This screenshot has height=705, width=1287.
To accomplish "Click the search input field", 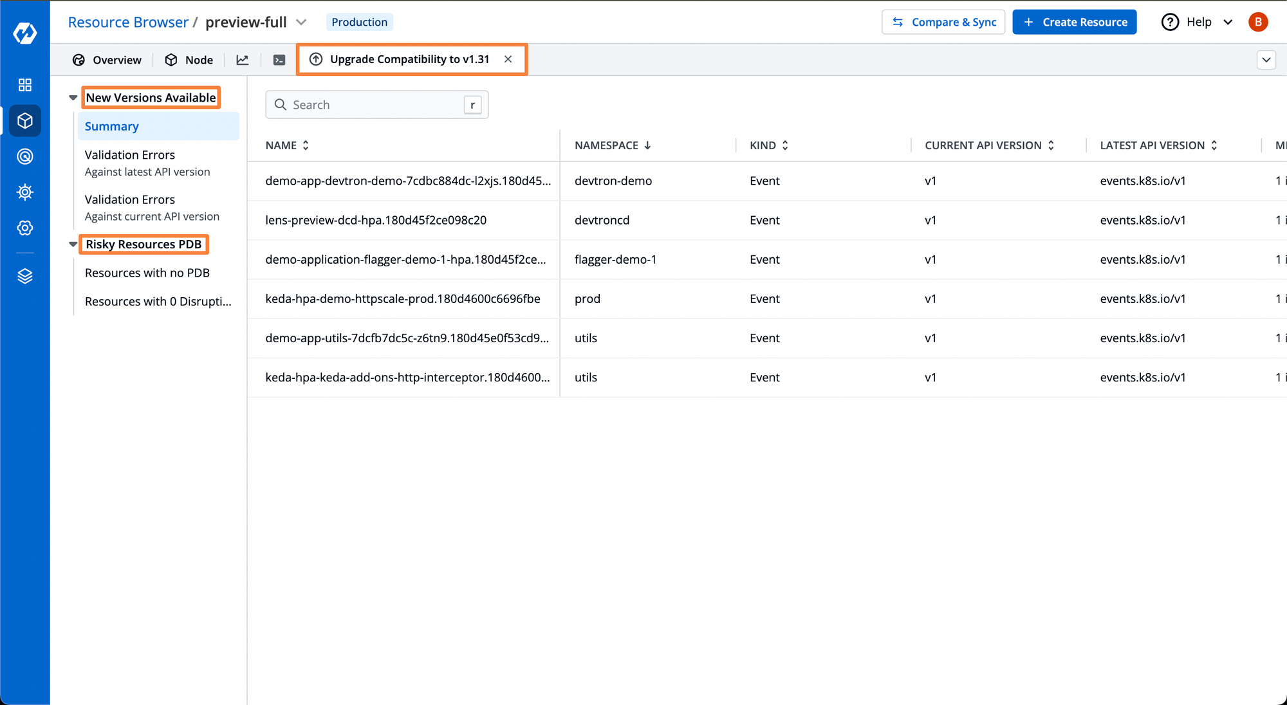I will point(368,104).
